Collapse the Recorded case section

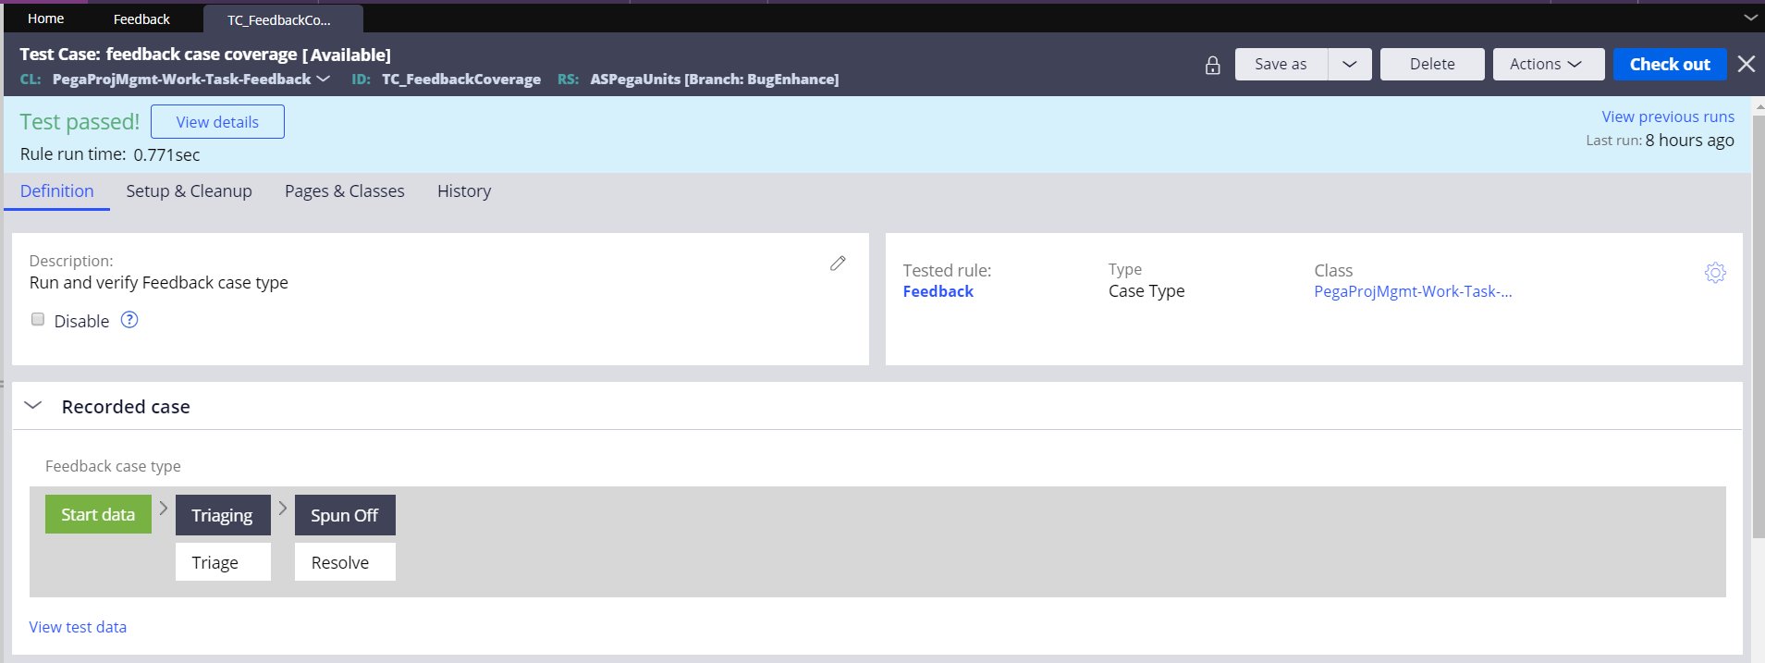33,406
